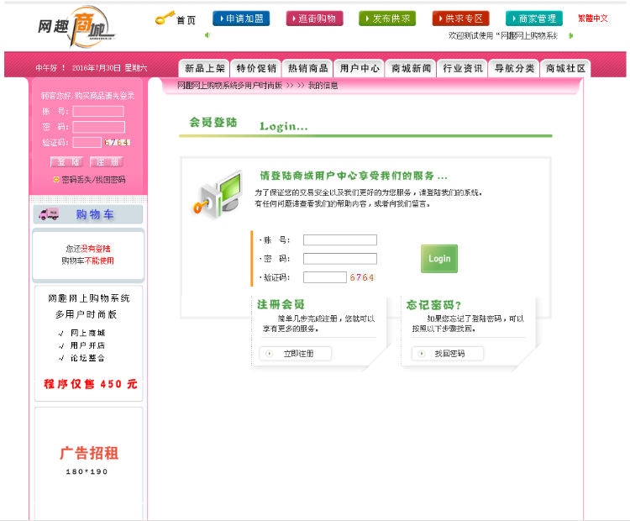Click the pink delivery truck cart icon
The height and width of the screenshot is (521, 630).
[49, 214]
